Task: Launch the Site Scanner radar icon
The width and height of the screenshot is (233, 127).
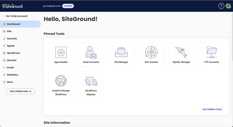Action: [x=151, y=52]
